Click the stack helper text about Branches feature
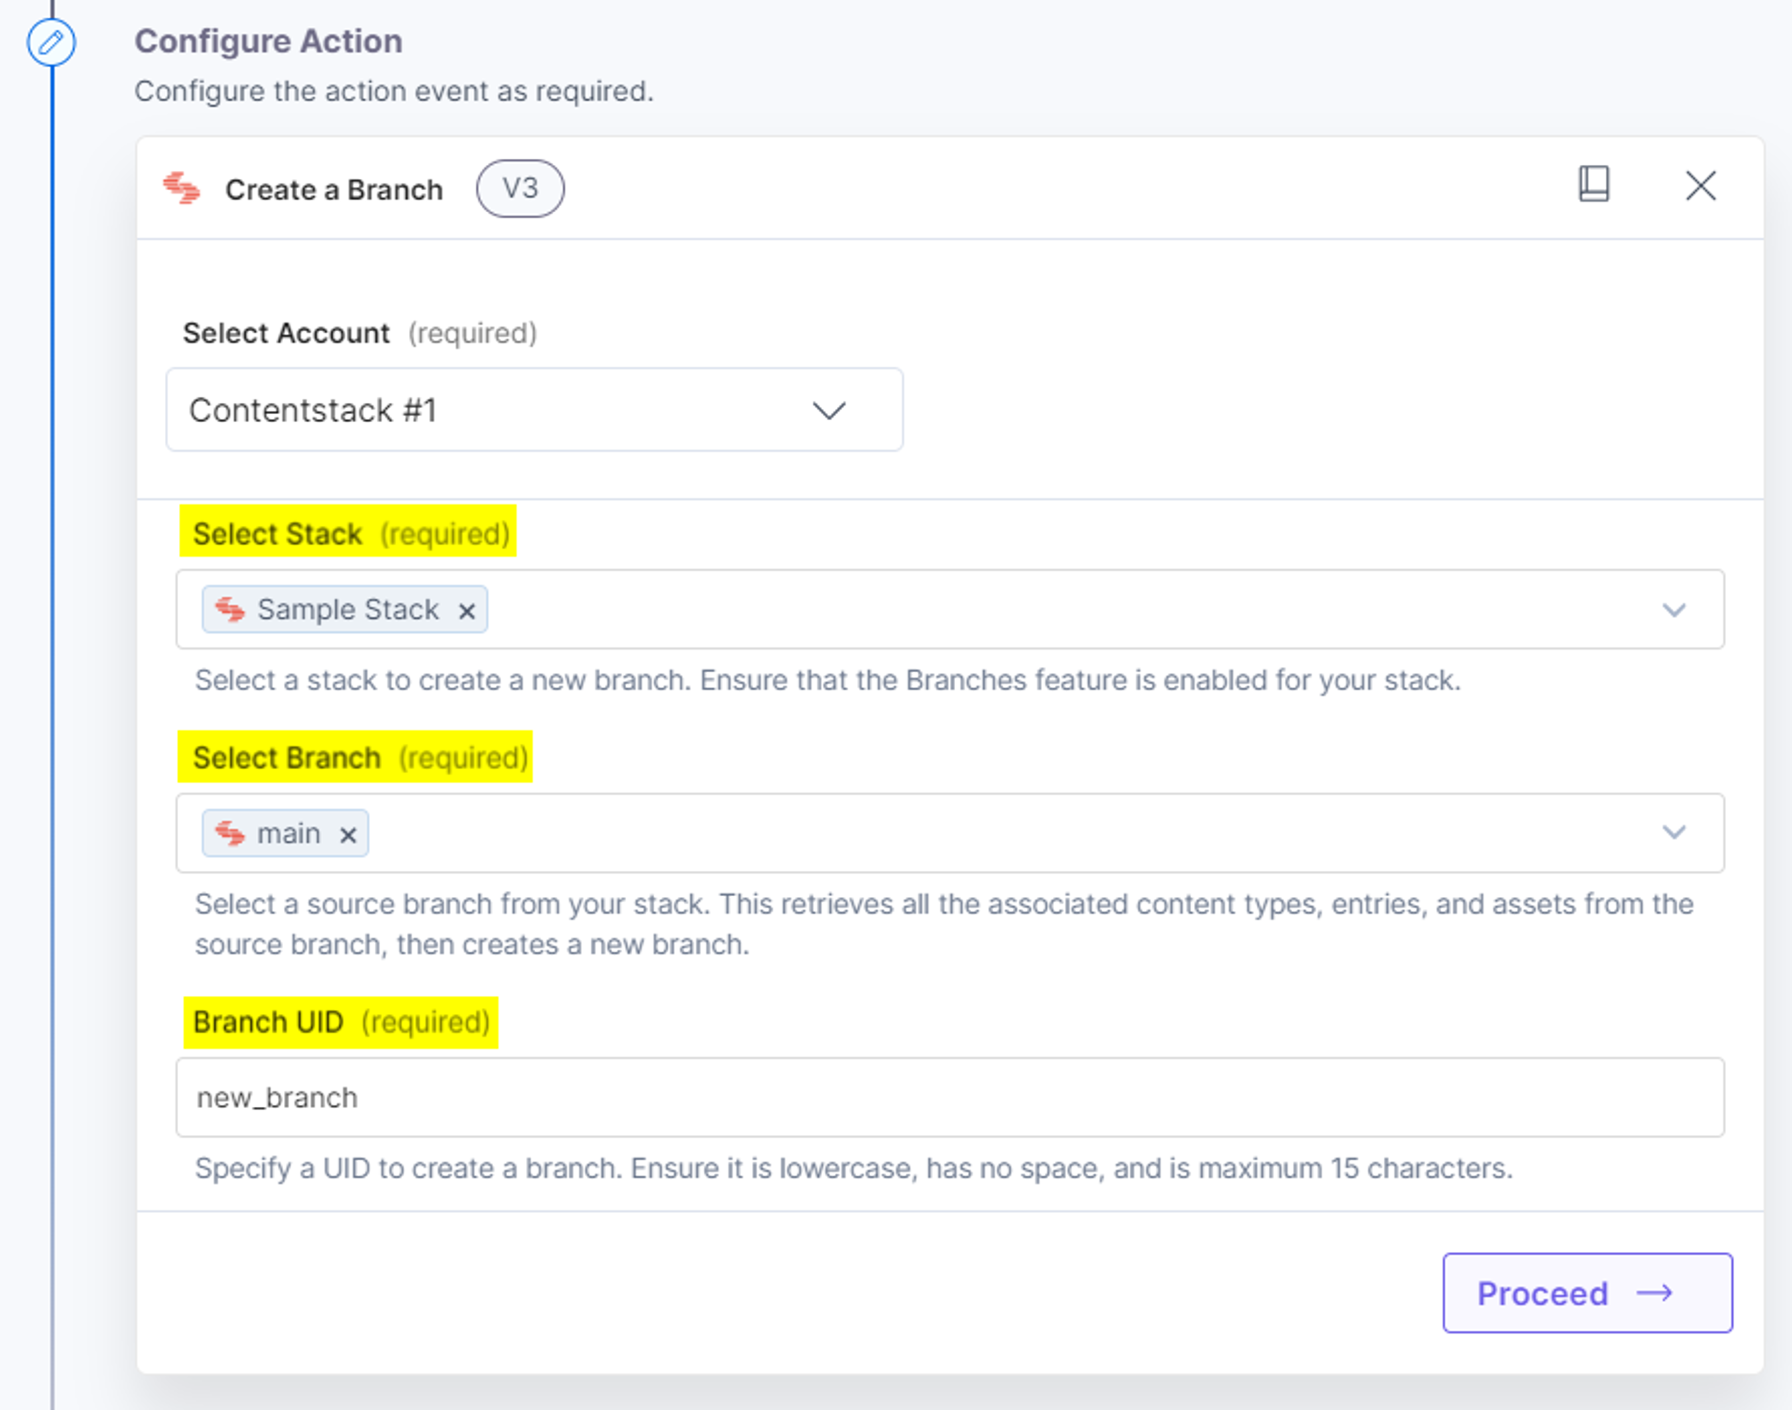1792x1410 pixels. [x=827, y=680]
